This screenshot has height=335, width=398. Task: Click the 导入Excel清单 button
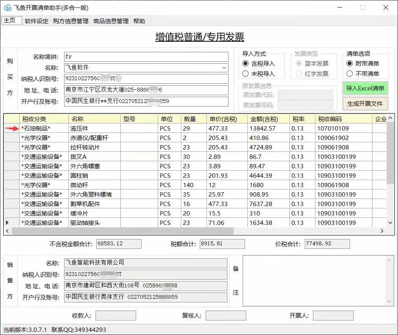point(365,88)
